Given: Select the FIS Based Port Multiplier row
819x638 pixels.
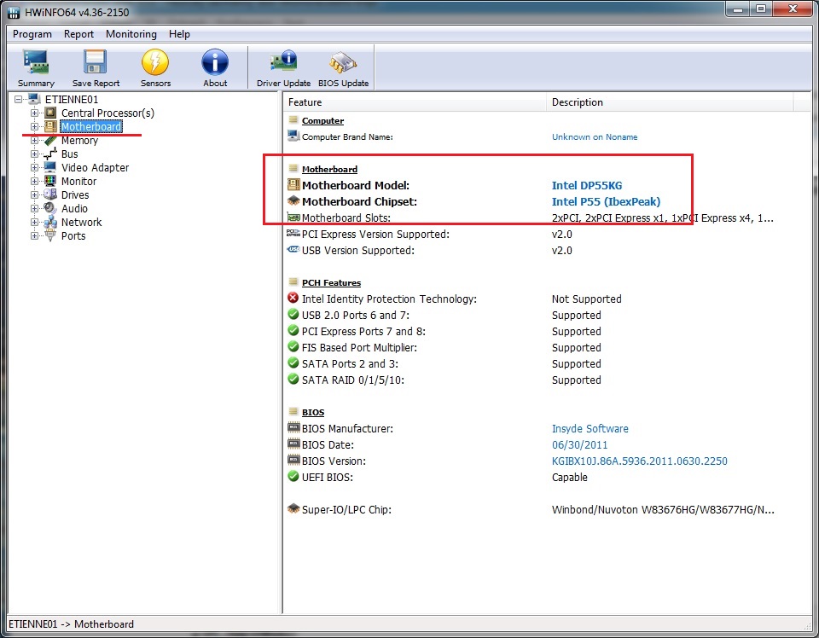Looking at the screenshot, I should pyautogui.click(x=444, y=347).
